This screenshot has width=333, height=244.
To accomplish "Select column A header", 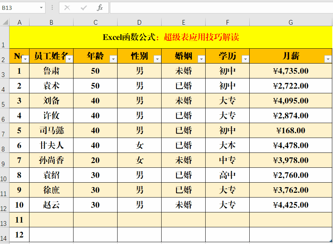I will [19, 22].
